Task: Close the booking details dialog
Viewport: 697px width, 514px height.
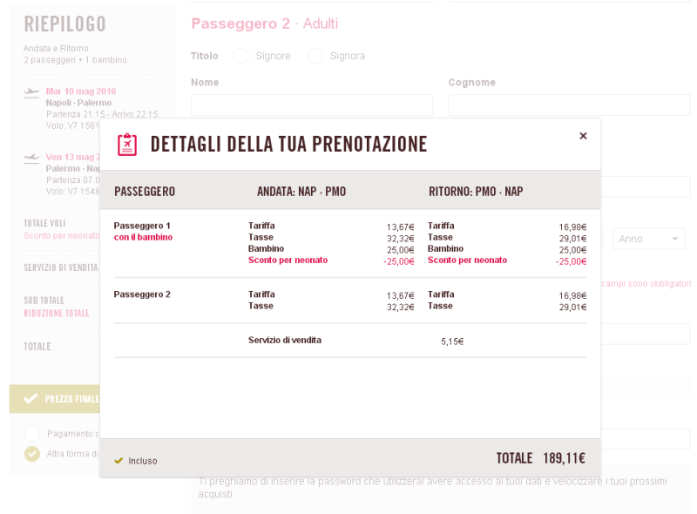Action: (x=583, y=136)
